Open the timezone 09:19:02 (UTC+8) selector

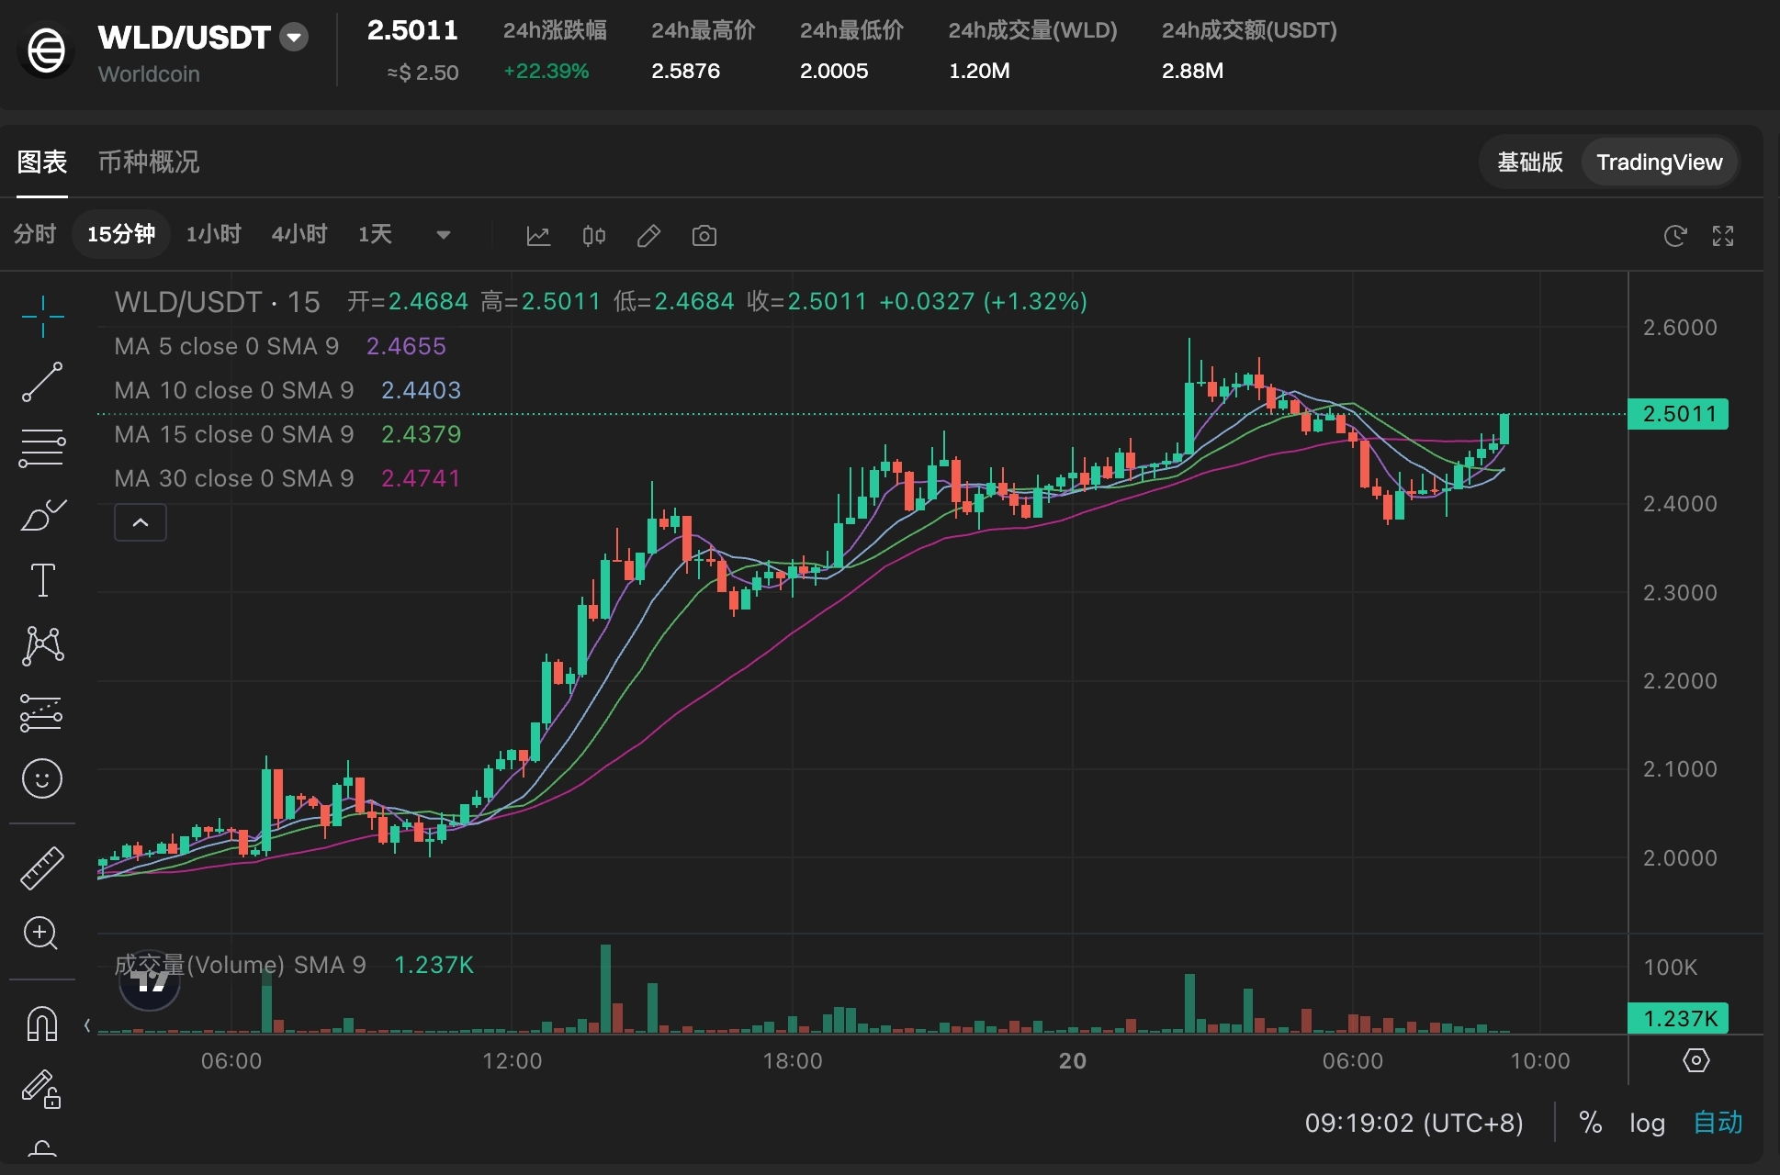(1414, 1123)
